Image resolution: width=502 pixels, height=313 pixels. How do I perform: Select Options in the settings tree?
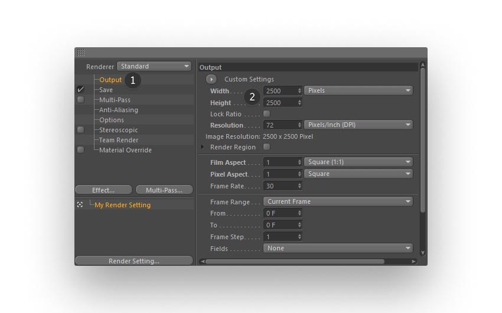click(x=112, y=120)
